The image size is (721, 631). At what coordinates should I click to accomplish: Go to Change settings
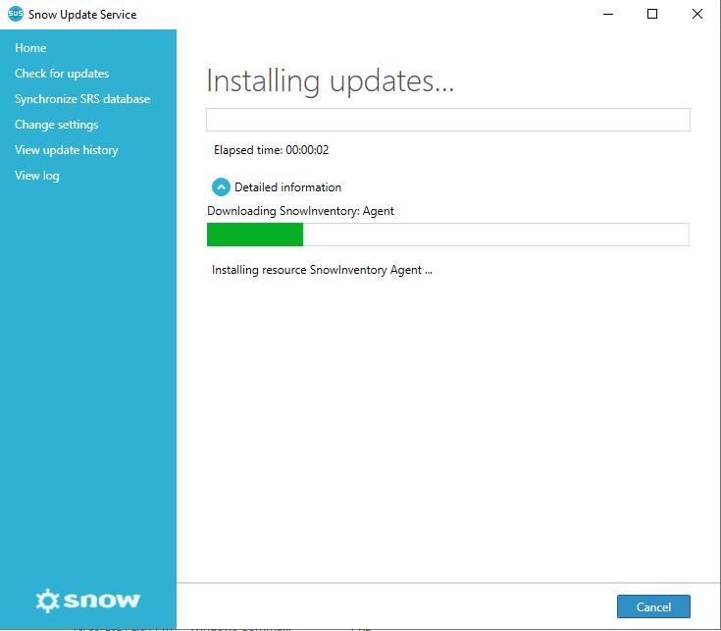tap(57, 125)
